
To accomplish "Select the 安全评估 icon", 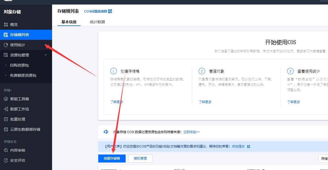I will [x=6, y=160].
